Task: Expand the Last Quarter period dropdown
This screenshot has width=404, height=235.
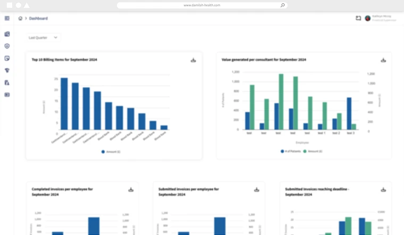Action: 44,38
